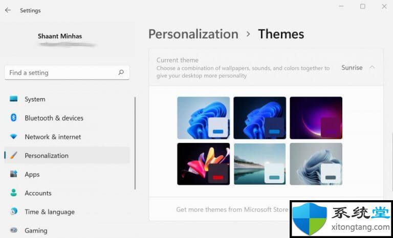Click the Apps icon in the sidebar
This screenshot has width=393, height=238.
coord(13,174)
